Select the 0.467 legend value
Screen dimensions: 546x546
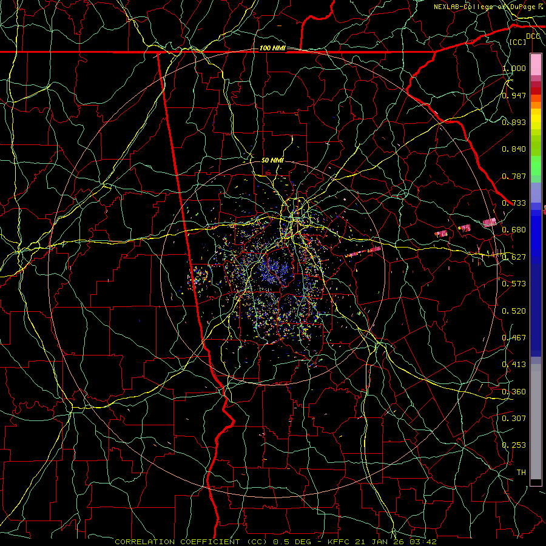[x=514, y=338]
